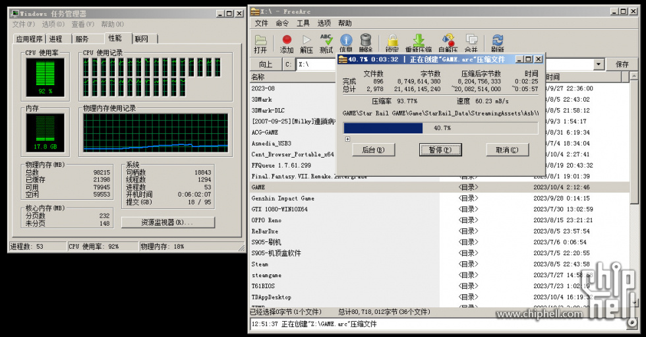Select the Genshin Impact Game row
Image resolution: width=646 pixels, height=337 pixels.
tap(439, 198)
